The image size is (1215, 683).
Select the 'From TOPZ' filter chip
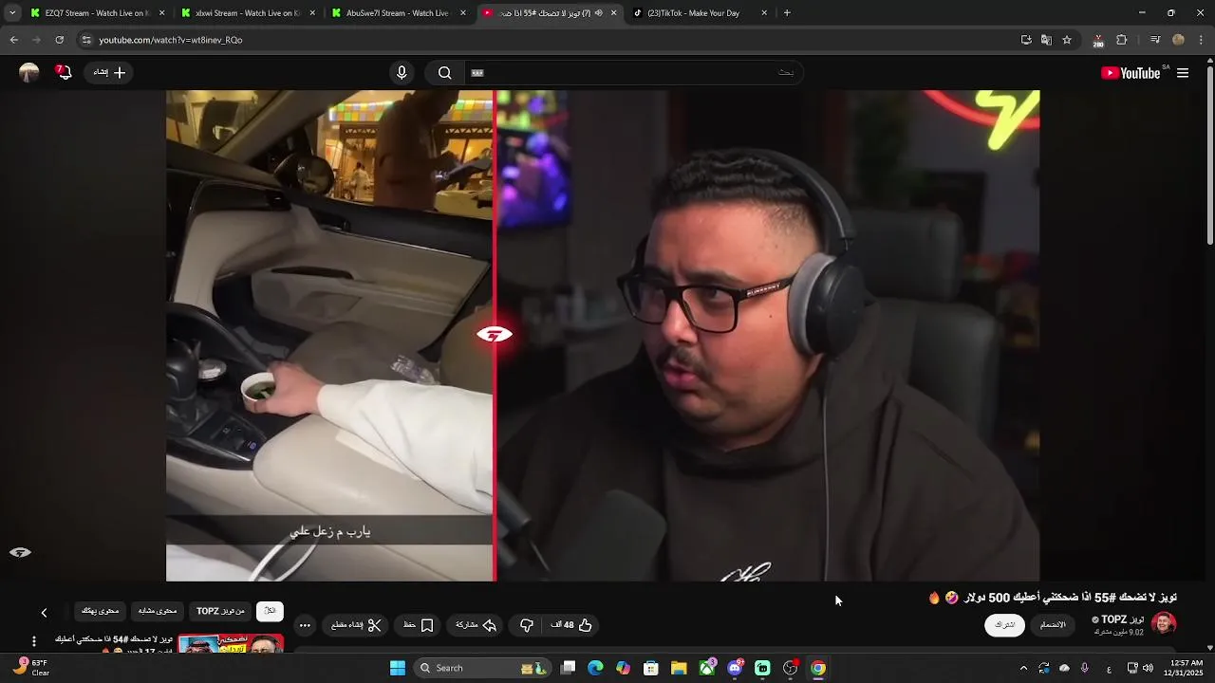[x=220, y=612]
